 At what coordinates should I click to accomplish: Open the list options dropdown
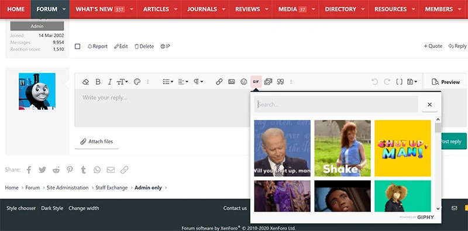[x=168, y=82]
